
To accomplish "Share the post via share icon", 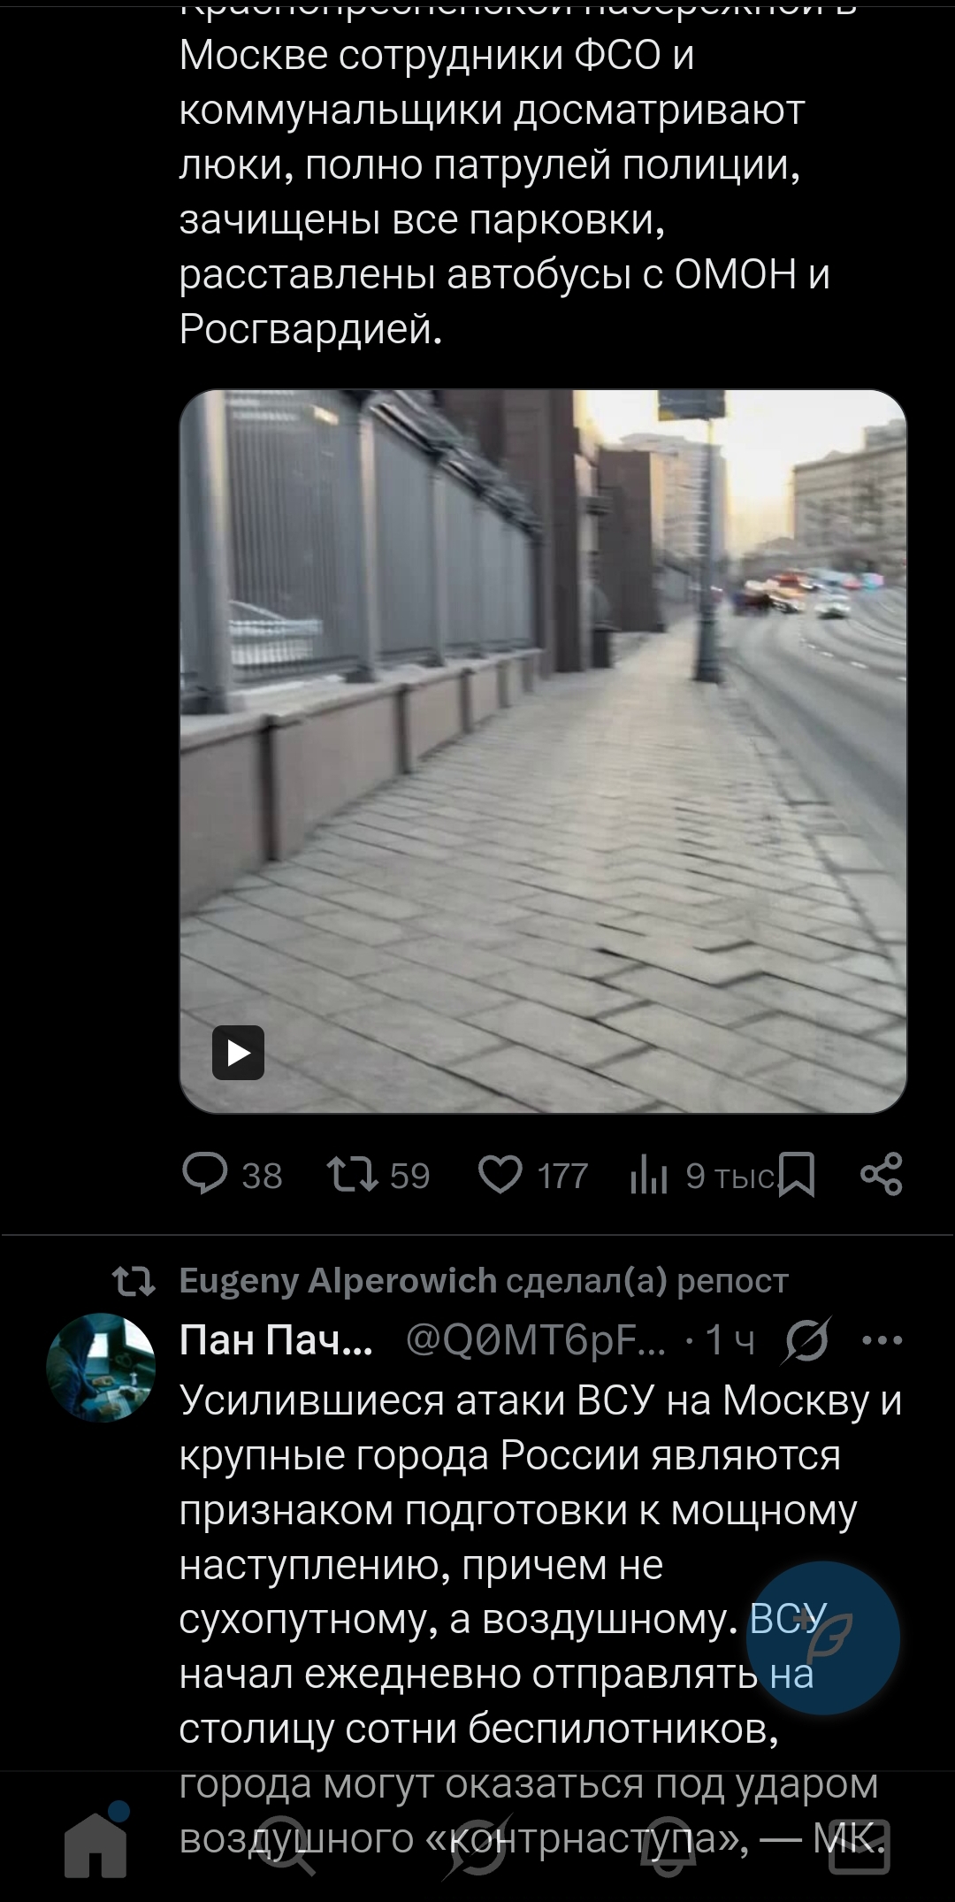I will click(x=882, y=1175).
